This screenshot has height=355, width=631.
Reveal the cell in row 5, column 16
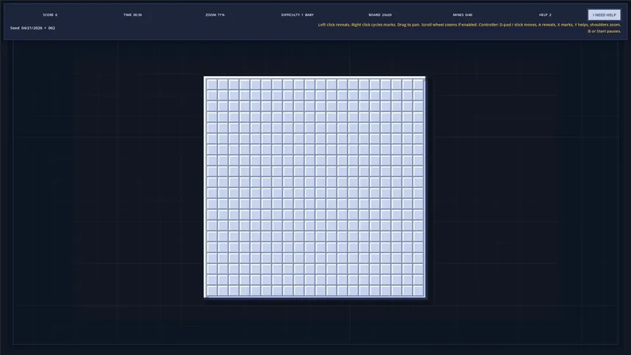[375, 128]
